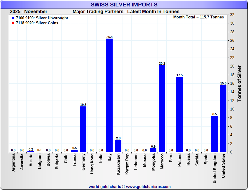Click the 2025 - November date label
The image size is (248, 190).
[x=29, y=12]
